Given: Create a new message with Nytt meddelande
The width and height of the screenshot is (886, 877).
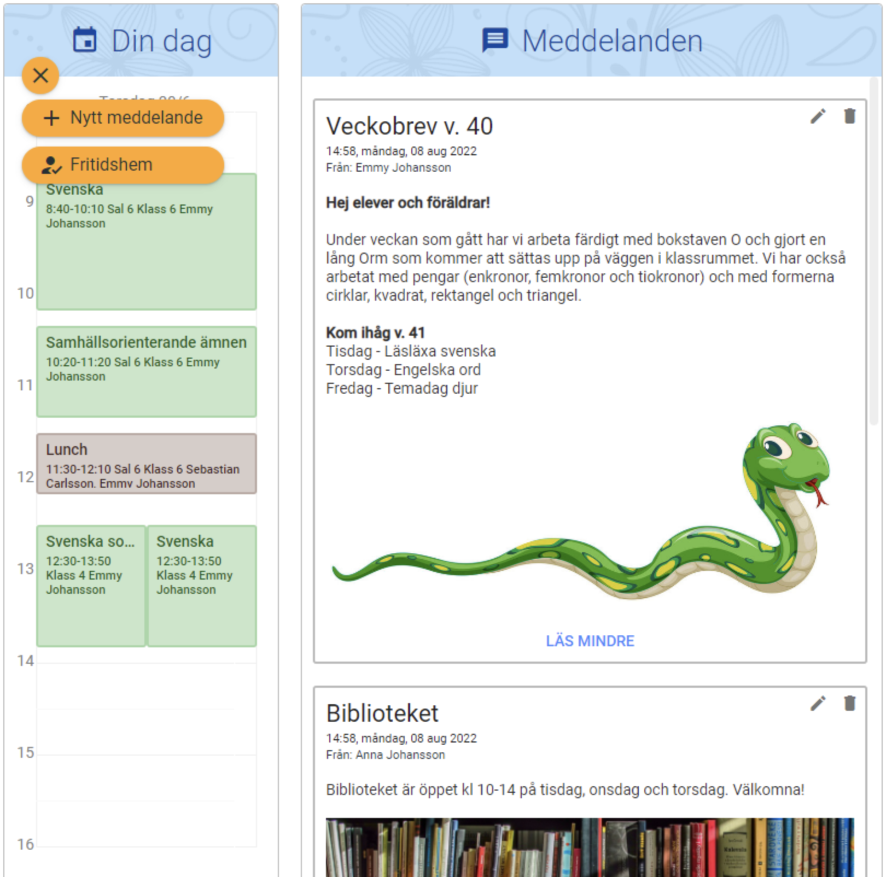Looking at the screenshot, I should pos(123,118).
